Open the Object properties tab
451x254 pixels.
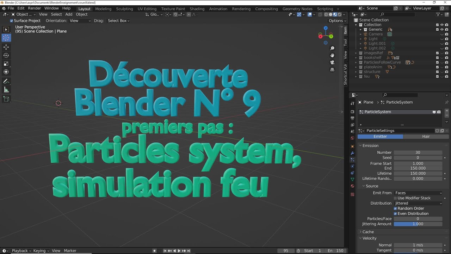click(x=352, y=146)
